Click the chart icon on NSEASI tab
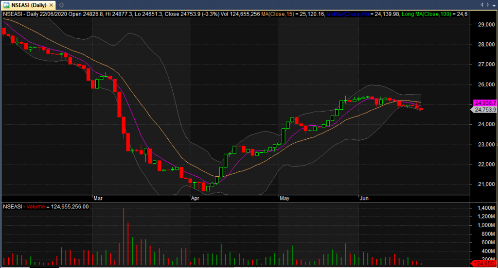498x268 pixels. coord(6,5)
